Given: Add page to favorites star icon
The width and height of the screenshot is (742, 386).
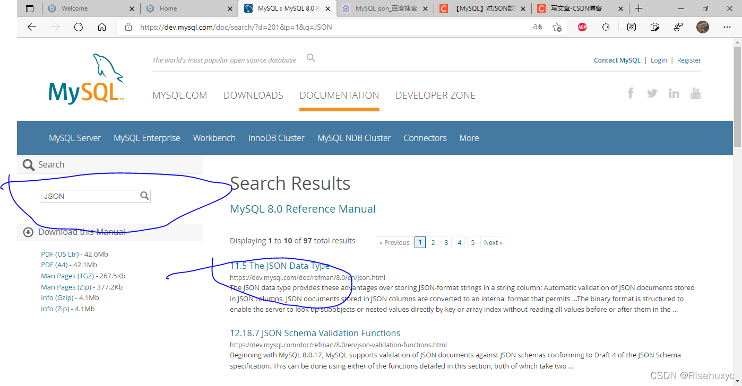Looking at the screenshot, I should (x=557, y=27).
